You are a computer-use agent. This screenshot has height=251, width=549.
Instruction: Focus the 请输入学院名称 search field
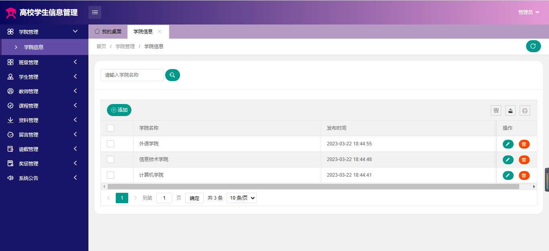[x=132, y=75]
